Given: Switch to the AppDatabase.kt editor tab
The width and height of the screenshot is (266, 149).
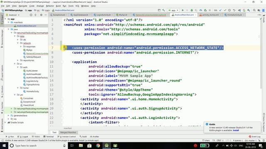Looking at the screenshot, I should tap(80, 15).
